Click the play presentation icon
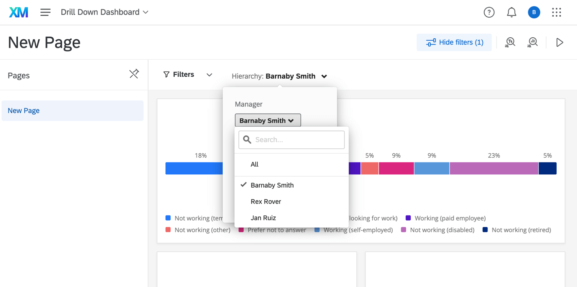The image size is (577, 287). tap(559, 42)
